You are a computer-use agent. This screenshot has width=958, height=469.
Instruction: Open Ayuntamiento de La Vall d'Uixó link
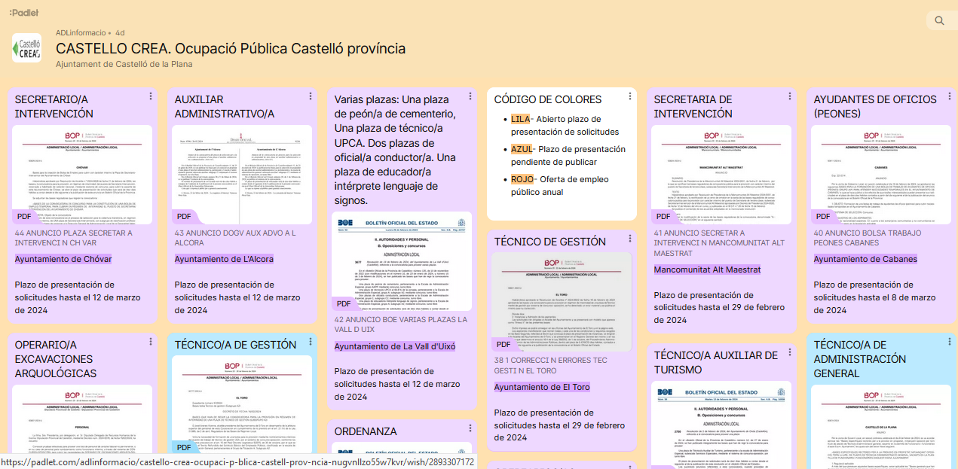[x=395, y=346]
